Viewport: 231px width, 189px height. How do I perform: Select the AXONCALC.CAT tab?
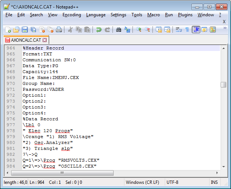coord(26,40)
